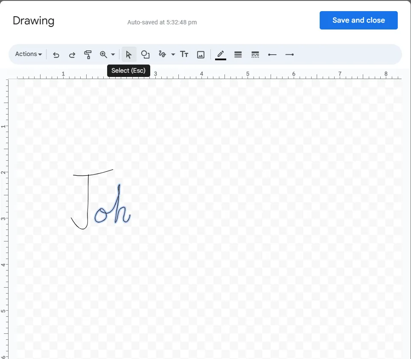This screenshot has width=411, height=359.
Task: Change the Line dash style
Action: (255, 55)
